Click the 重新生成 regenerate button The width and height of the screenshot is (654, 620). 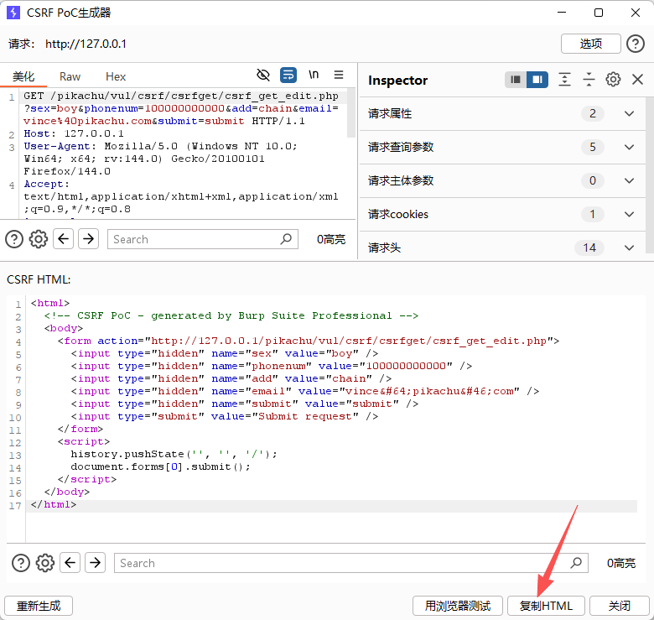coord(39,606)
